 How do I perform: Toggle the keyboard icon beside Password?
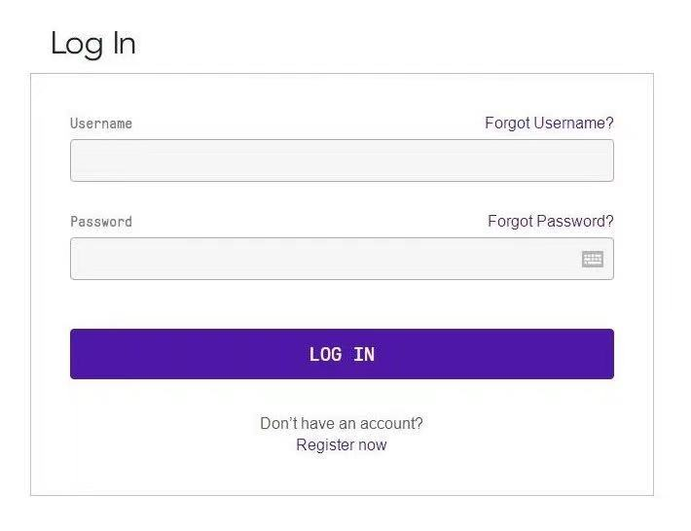pos(593,259)
